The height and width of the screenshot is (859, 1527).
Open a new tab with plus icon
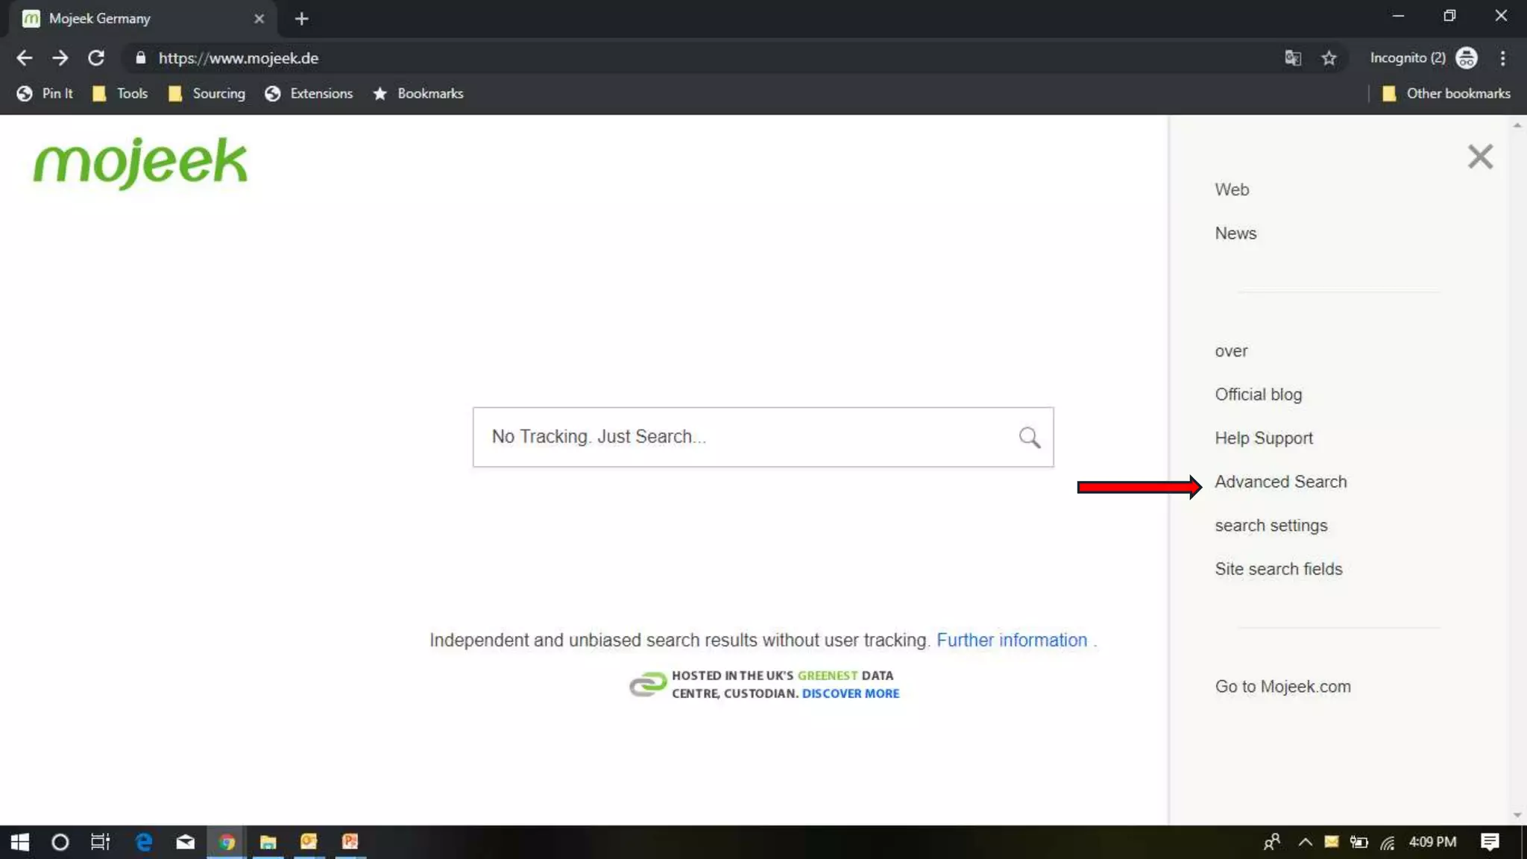(x=301, y=19)
